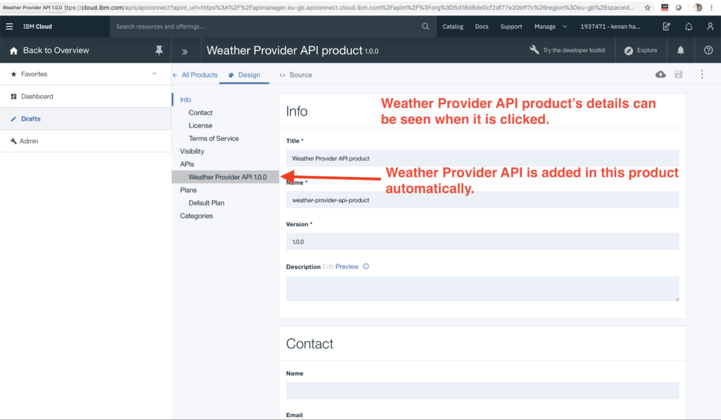Open the IBM Cloud hamburger menu
The height and width of the screenshot is (420, 721).
9,27
